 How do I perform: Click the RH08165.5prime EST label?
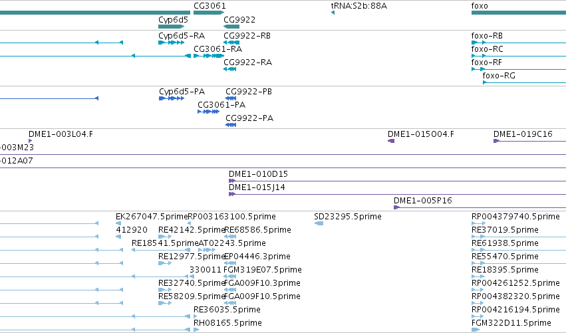click(x=227, y=323)
